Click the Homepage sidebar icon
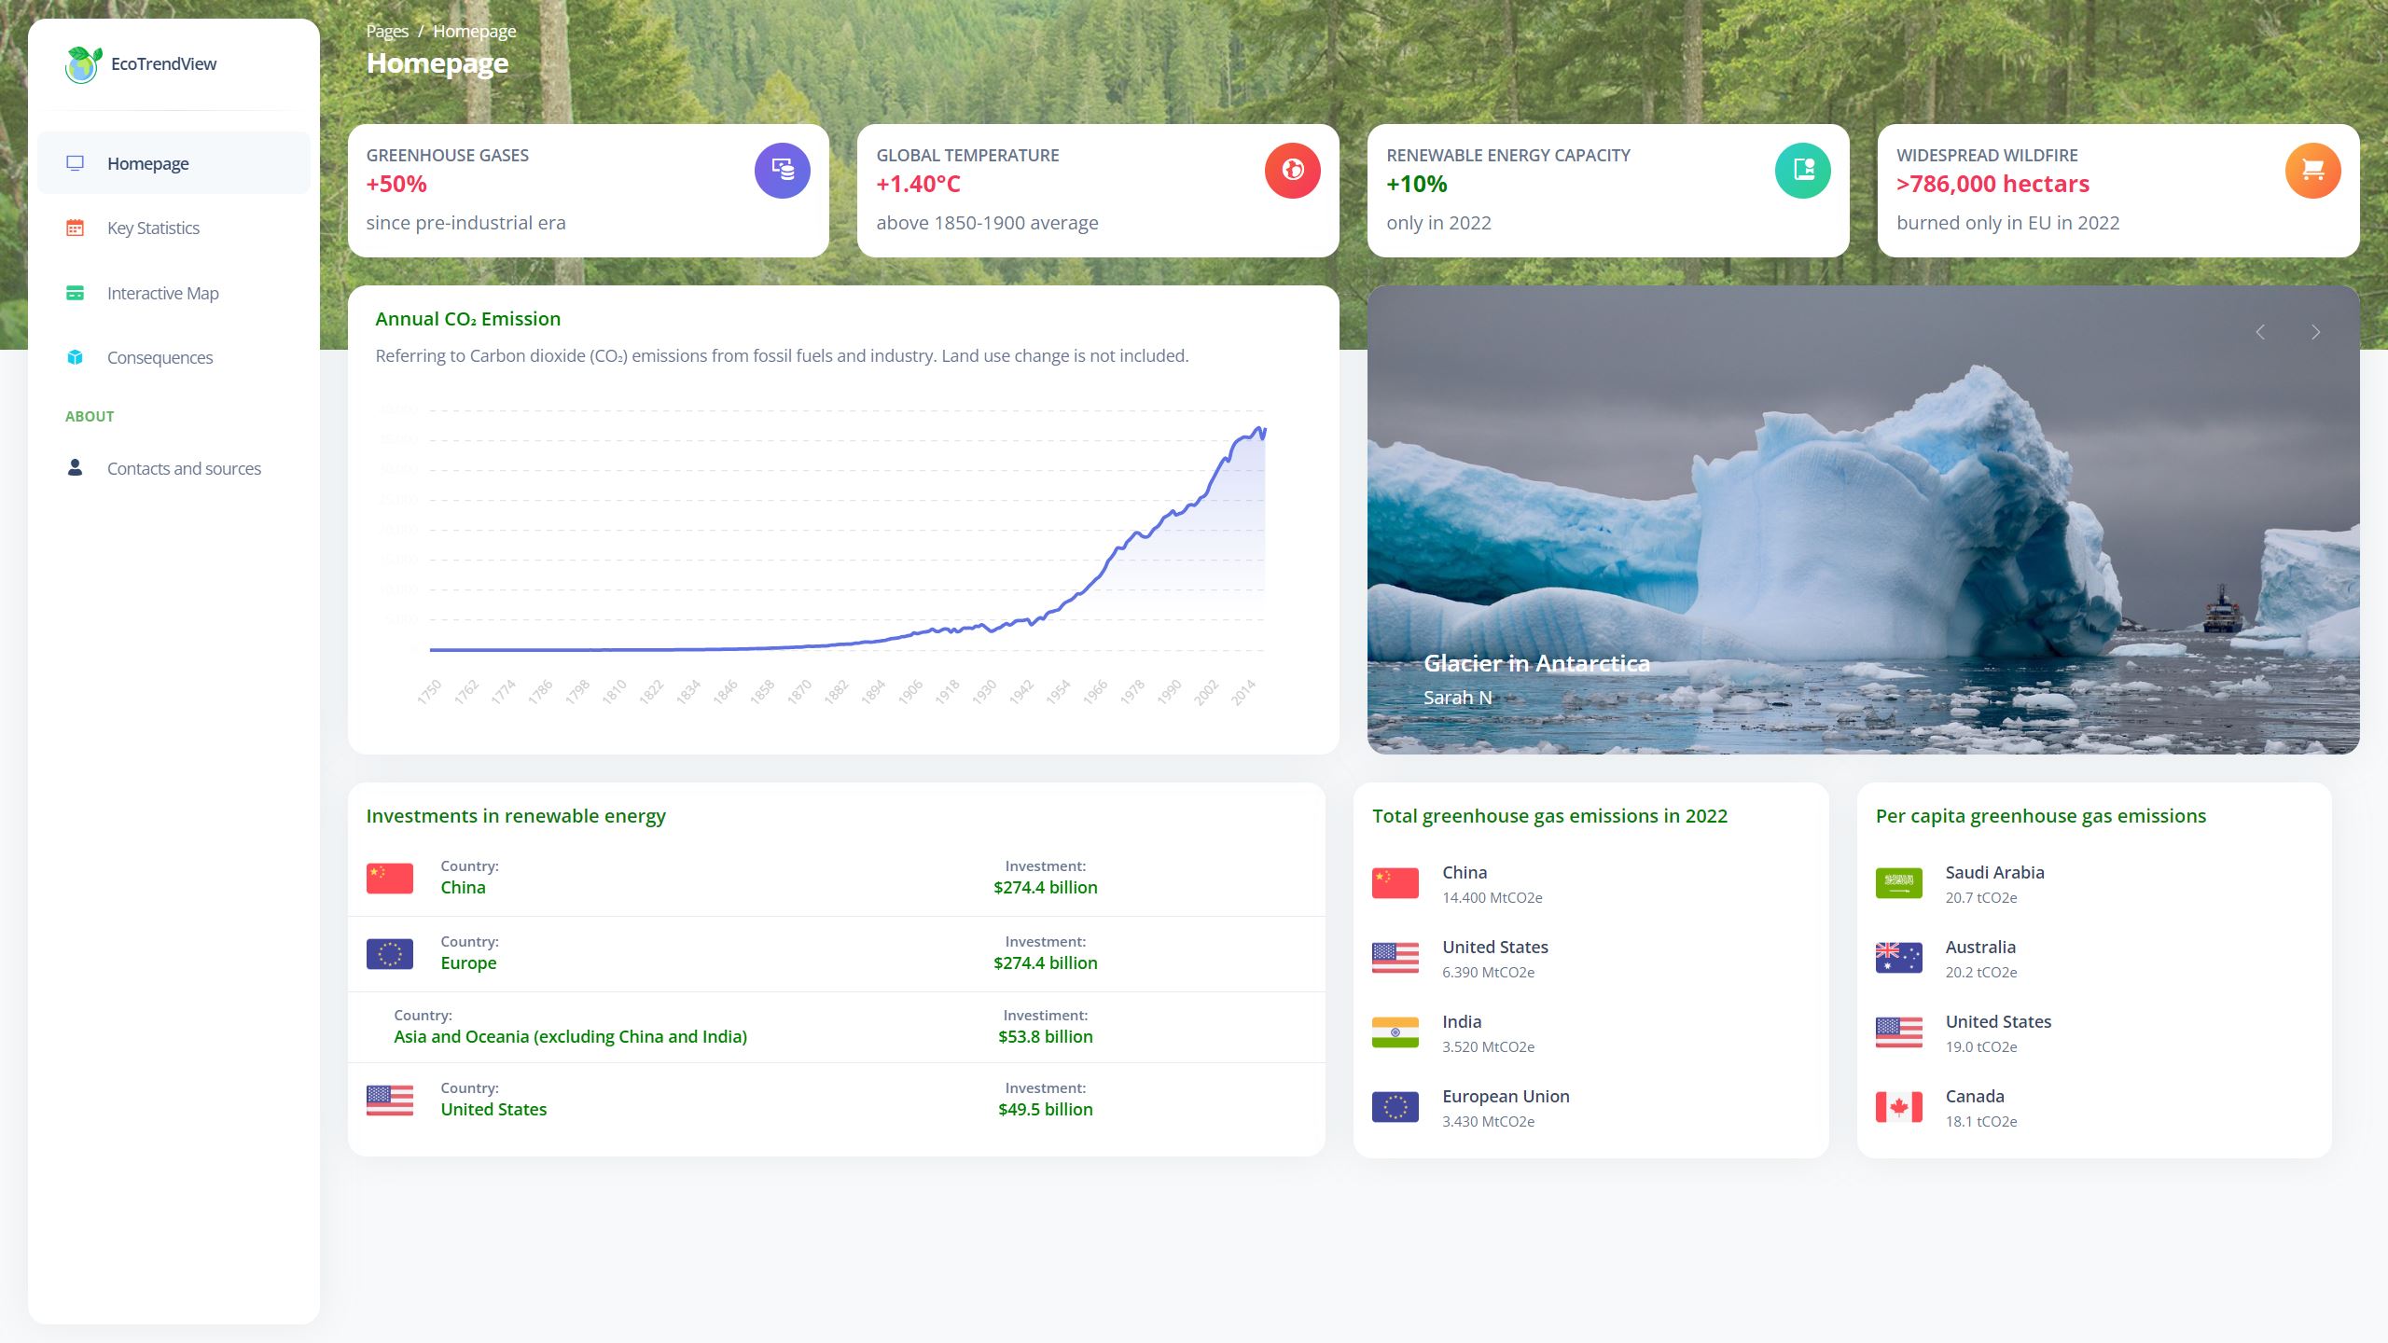This screenshot has width=2388, height=1343. [76, 162]
